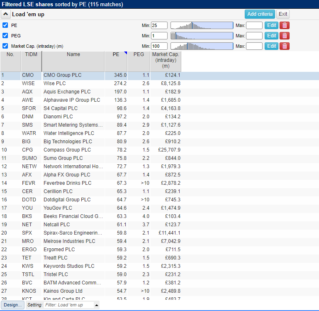Click the WATR ticker cell
The width and height of the screenshot is (319, 311).
click(x=31, y=133)
